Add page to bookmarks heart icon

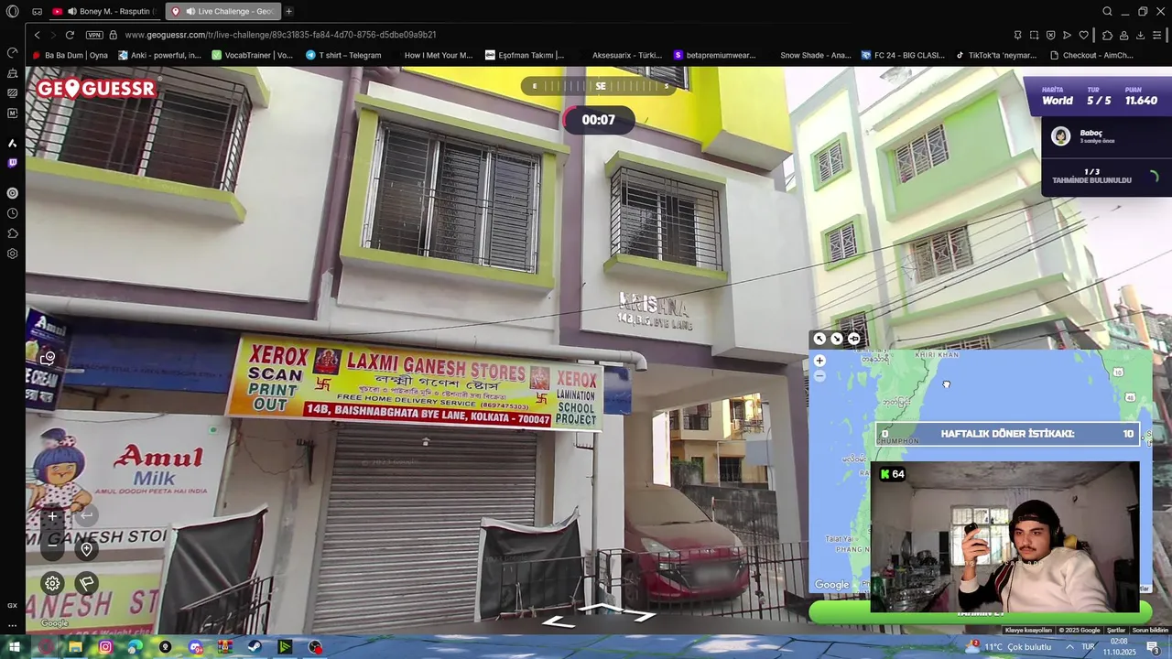click(1083, 35)
